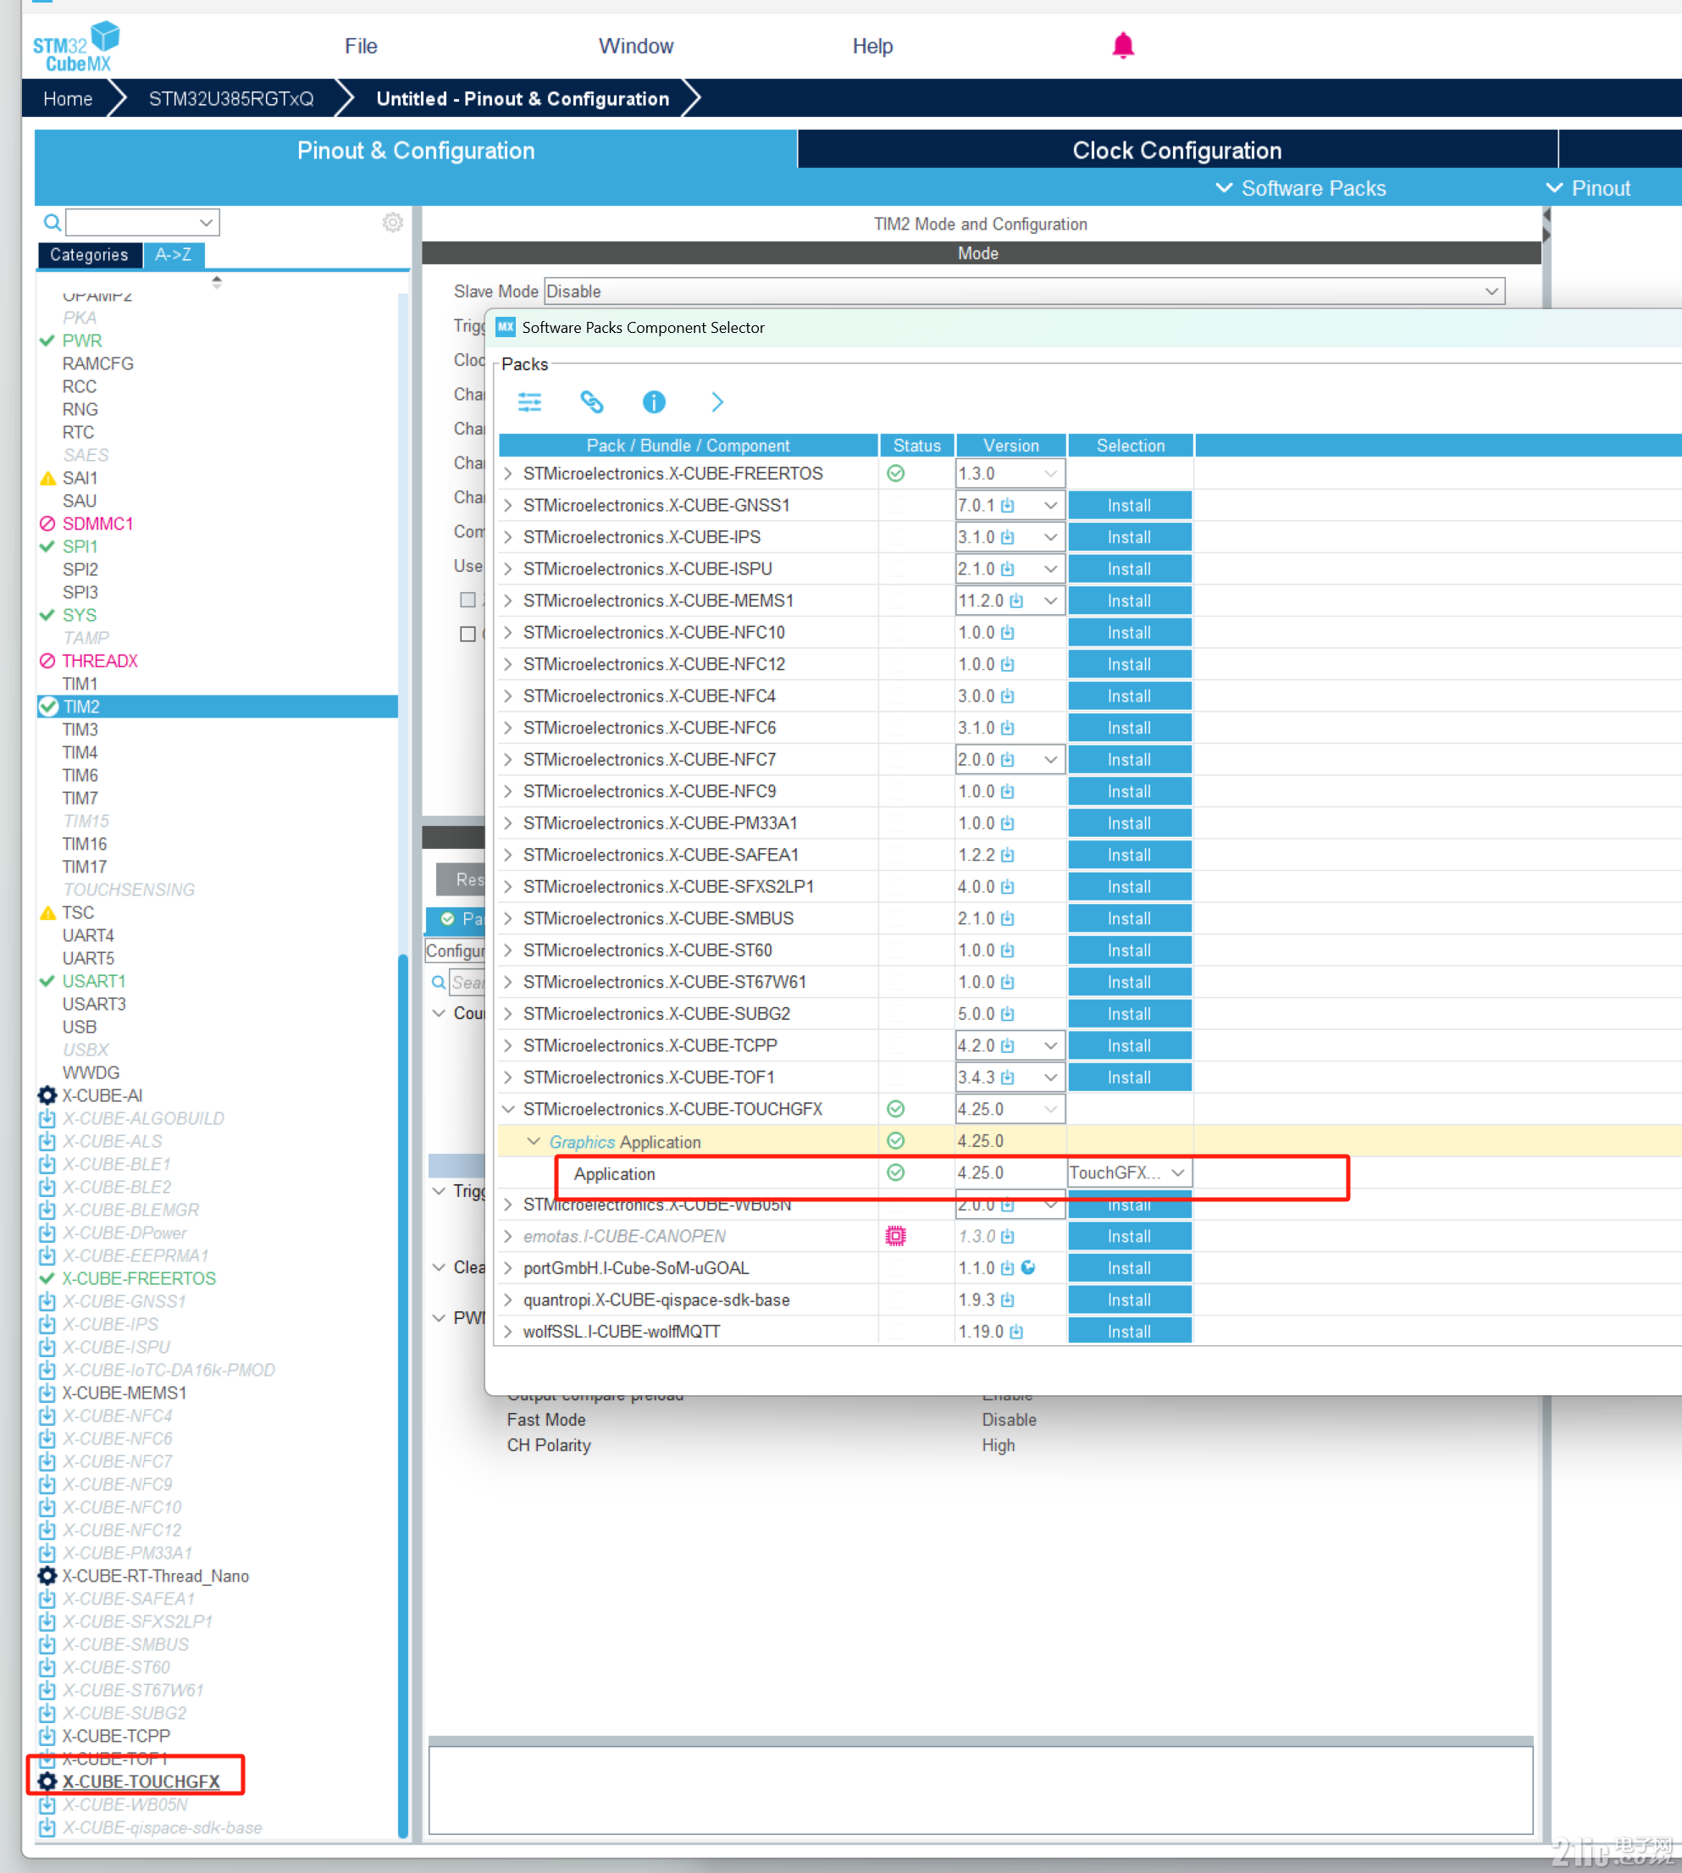Image resolution: width=1682 pixels, height=1873 pixels.
Task: Install the X-CUBE-GNSS1 pack
Action: click(1129, 506)
